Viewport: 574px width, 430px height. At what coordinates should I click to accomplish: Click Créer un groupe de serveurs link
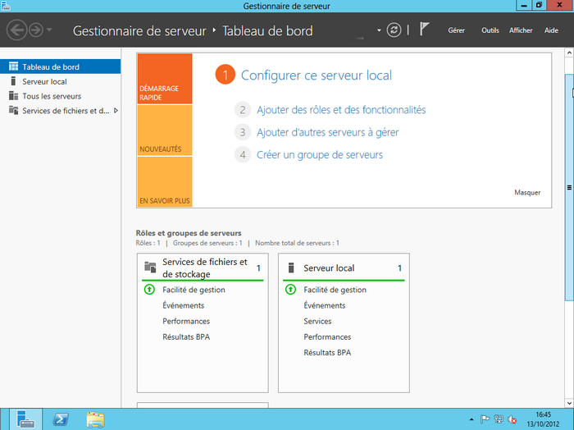(x=320, y=154)
